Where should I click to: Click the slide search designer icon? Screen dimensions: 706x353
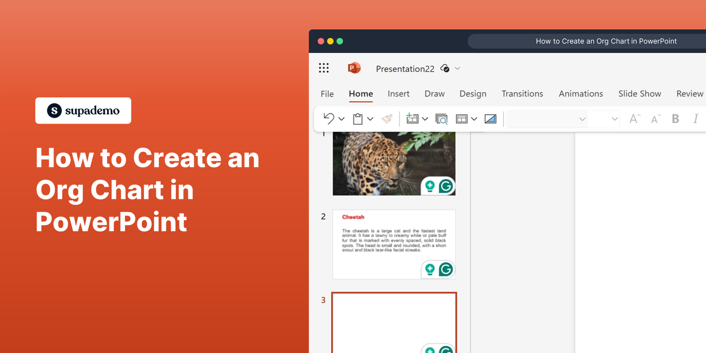441,119
